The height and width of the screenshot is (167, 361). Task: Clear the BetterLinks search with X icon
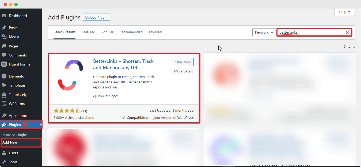[347, 32]
